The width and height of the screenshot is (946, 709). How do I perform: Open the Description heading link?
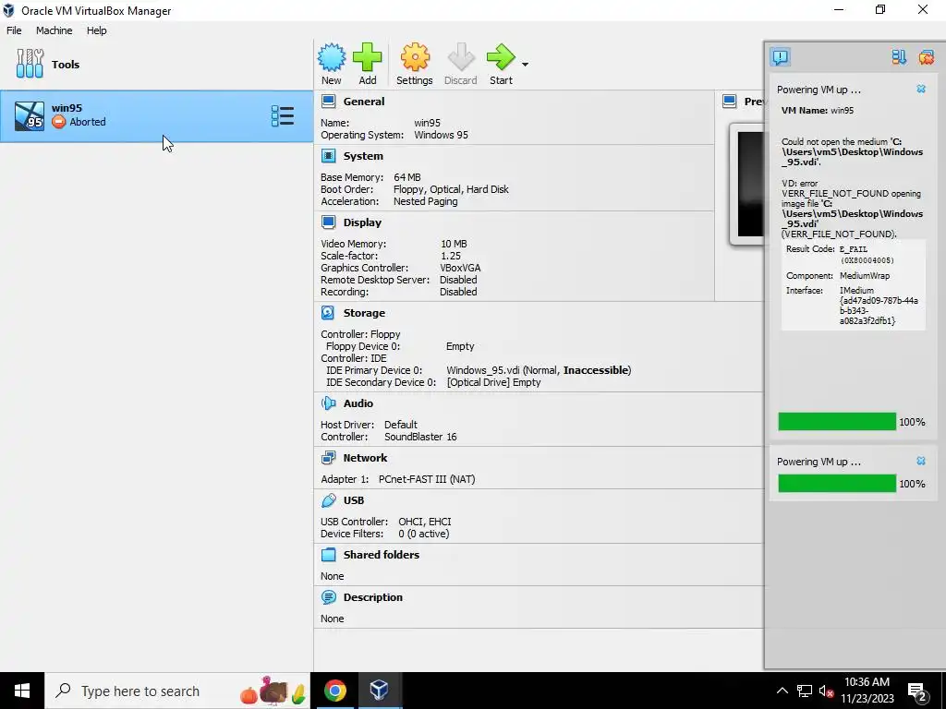pyautogui.click(x=373, y=597)
